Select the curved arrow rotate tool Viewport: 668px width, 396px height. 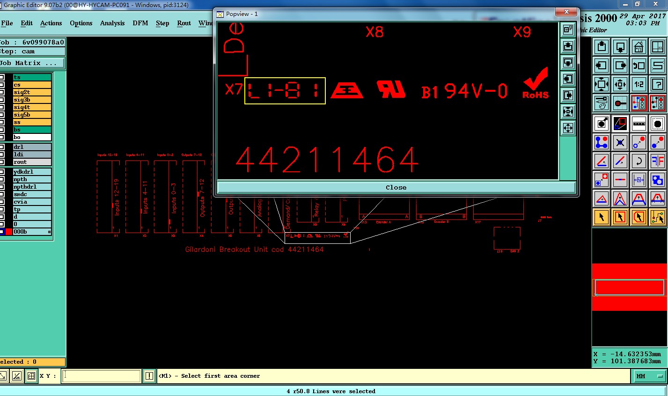639,161
